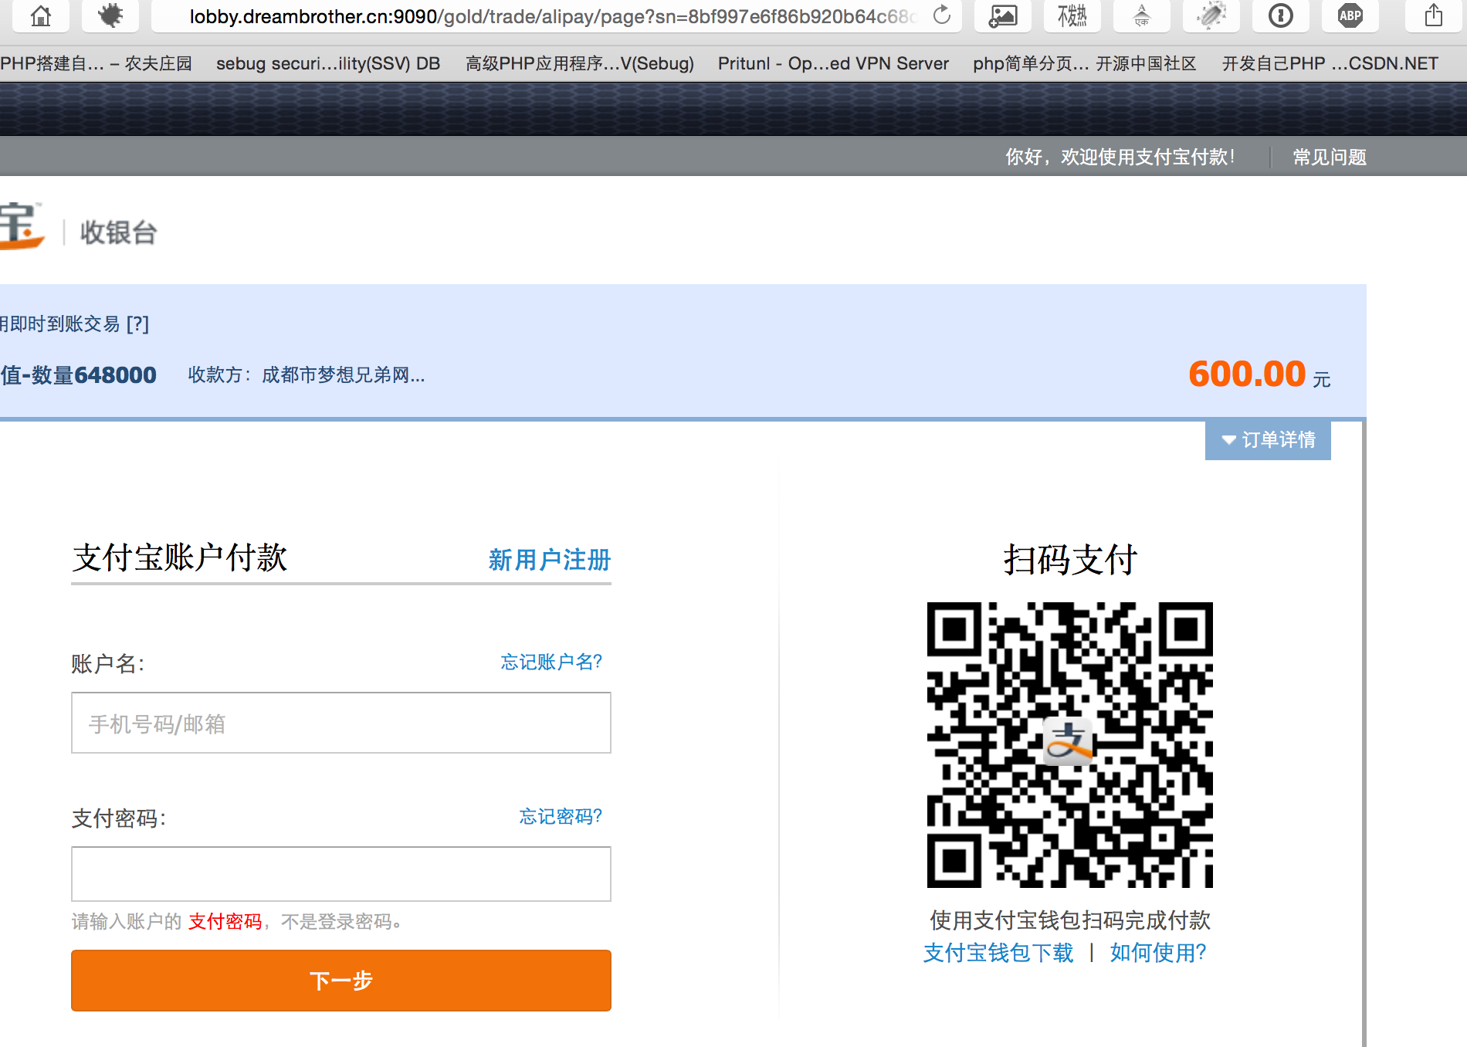Click the 收银台 cashier label
The height and width of the screenshot is (1047, 1467).
119,232
